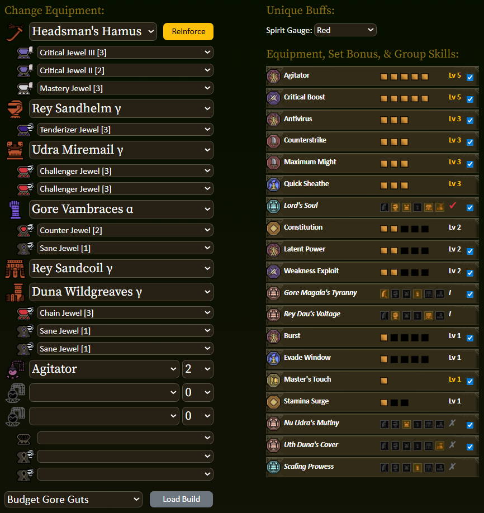The height and width of the screenshot is (513, 484).
Task: Click the Udra Miremail chest armor icon
Action: (x=15, y=150)
